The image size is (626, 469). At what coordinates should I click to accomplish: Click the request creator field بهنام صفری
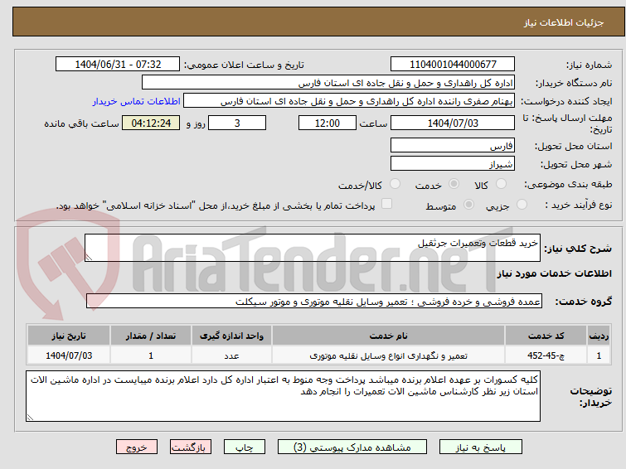point(349,101)
